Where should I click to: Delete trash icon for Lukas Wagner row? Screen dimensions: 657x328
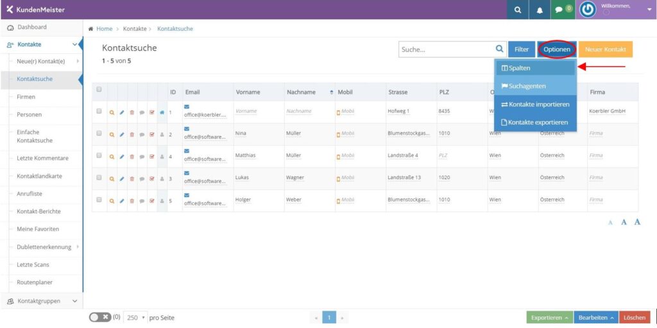pos(132,178)
